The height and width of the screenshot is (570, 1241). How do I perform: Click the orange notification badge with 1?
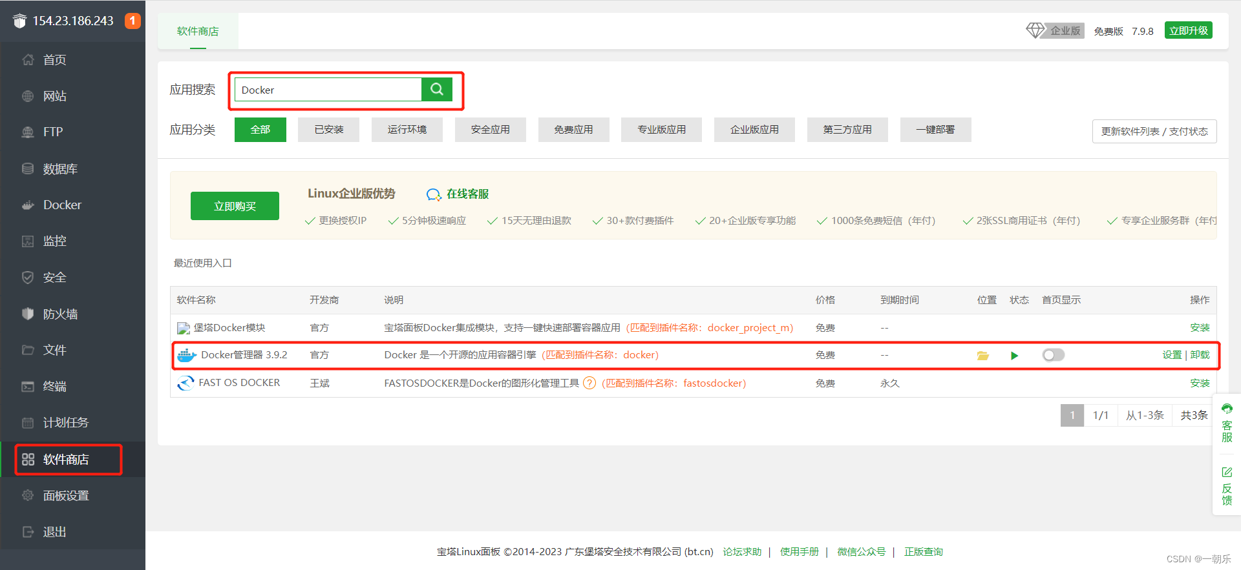[x=133, y=21]
